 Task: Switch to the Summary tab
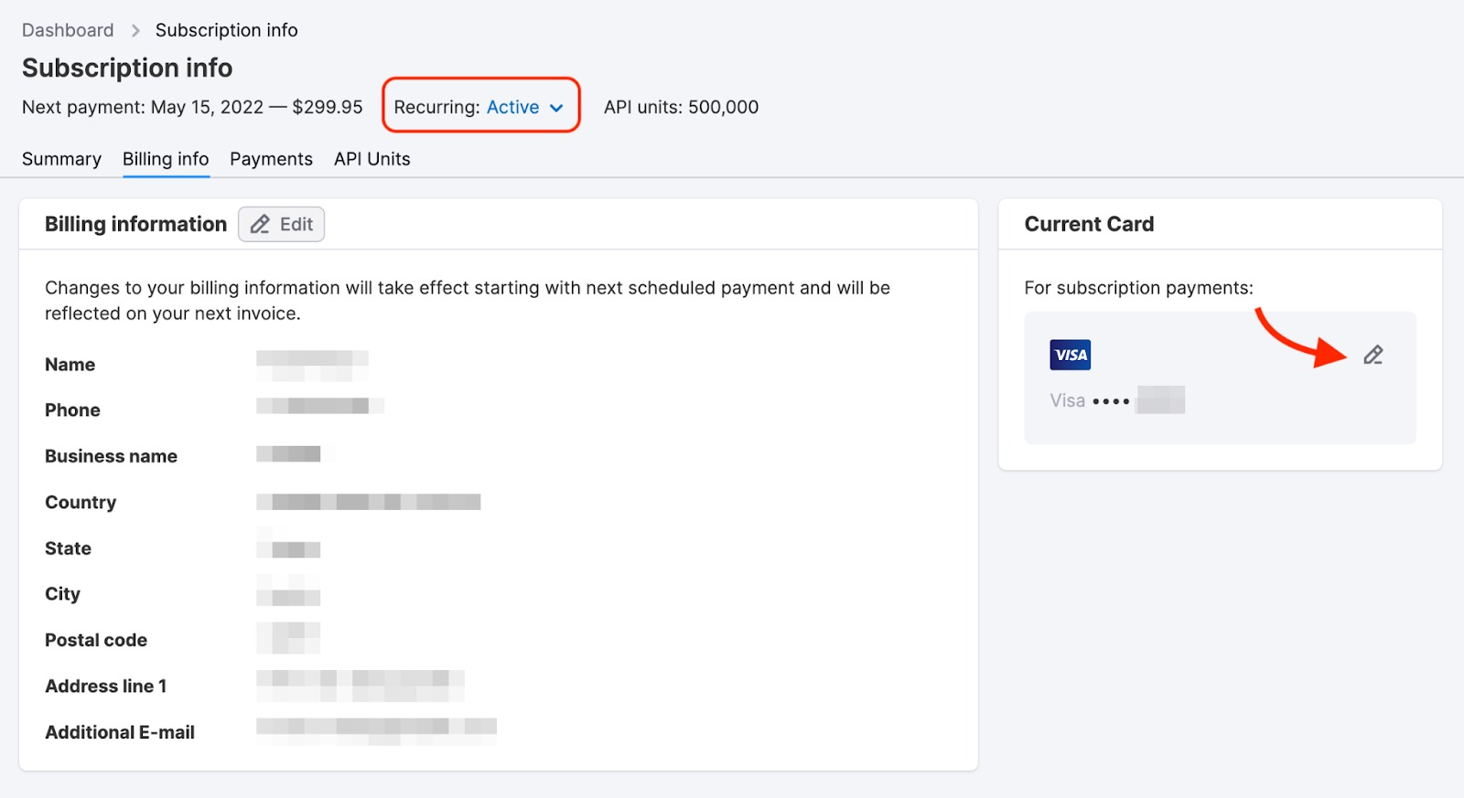[x=61, y=159]
